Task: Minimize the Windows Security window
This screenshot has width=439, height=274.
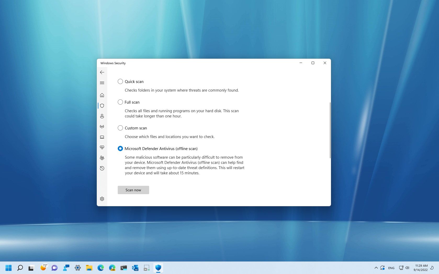Action: click(x=301, y=63)
